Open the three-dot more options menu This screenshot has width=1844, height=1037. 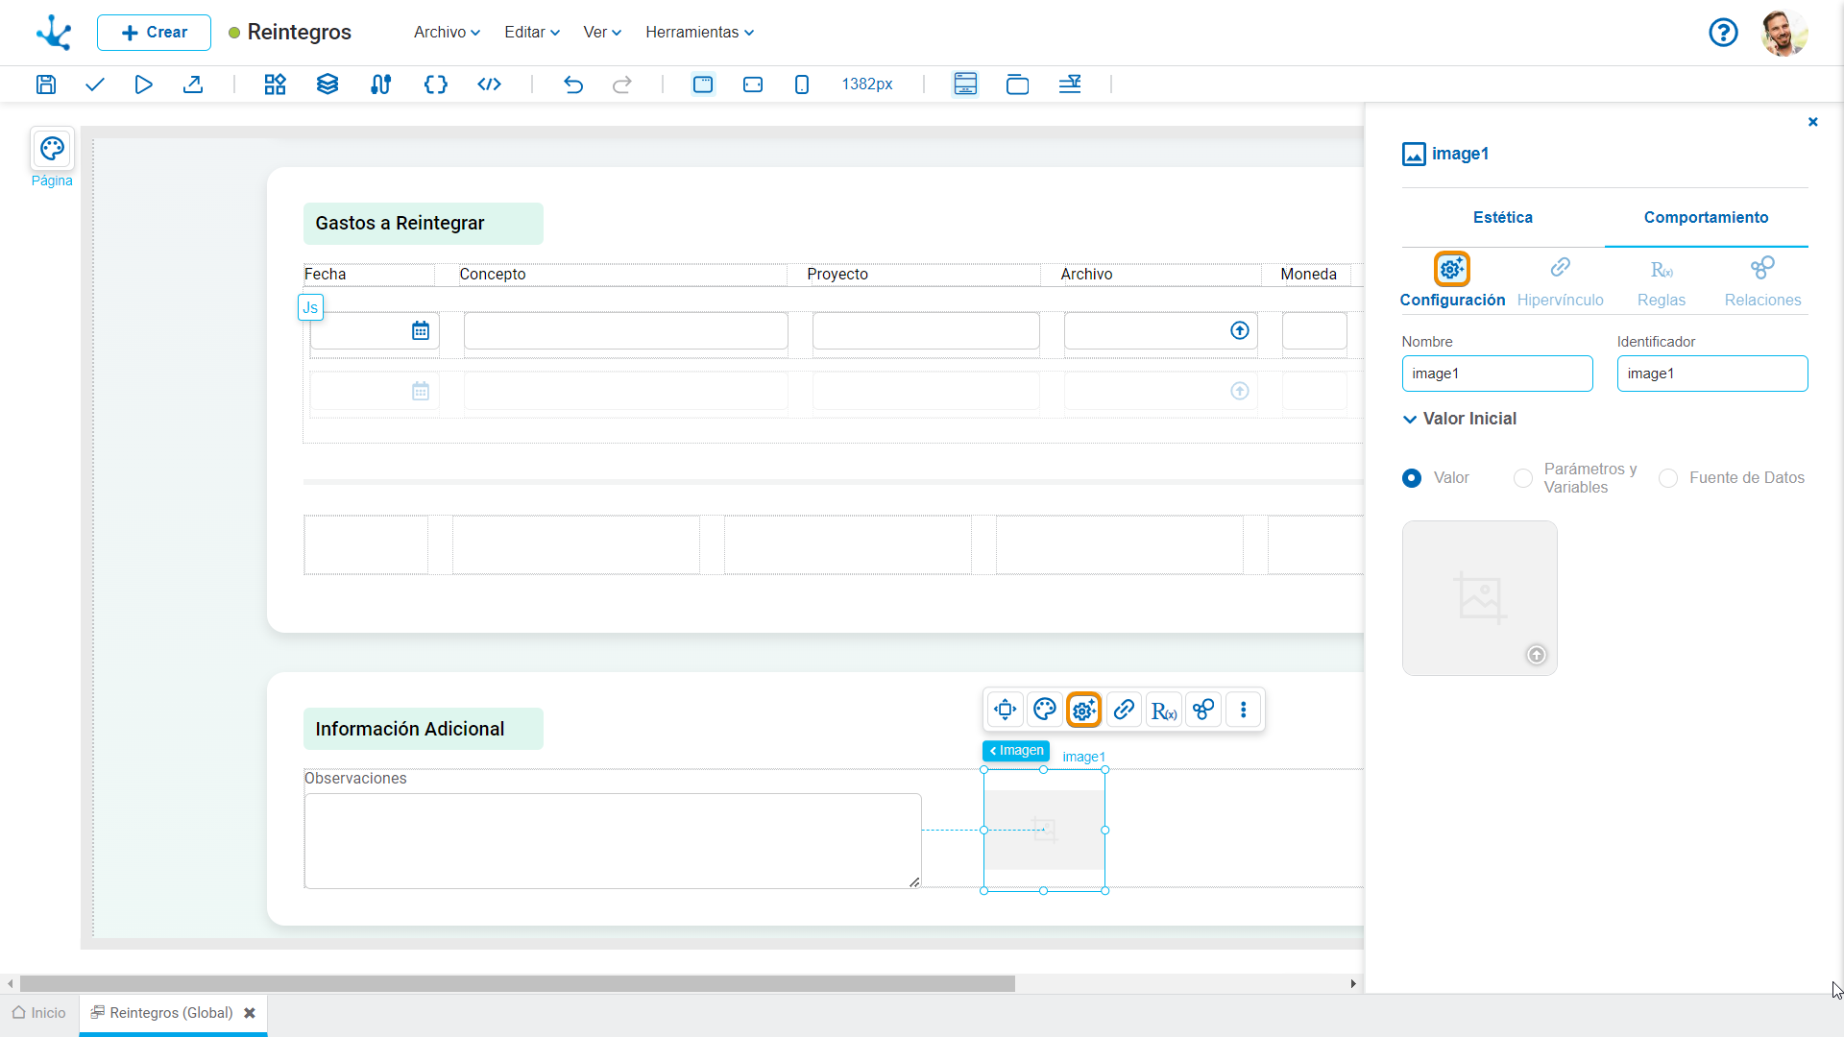[1244, 710]
